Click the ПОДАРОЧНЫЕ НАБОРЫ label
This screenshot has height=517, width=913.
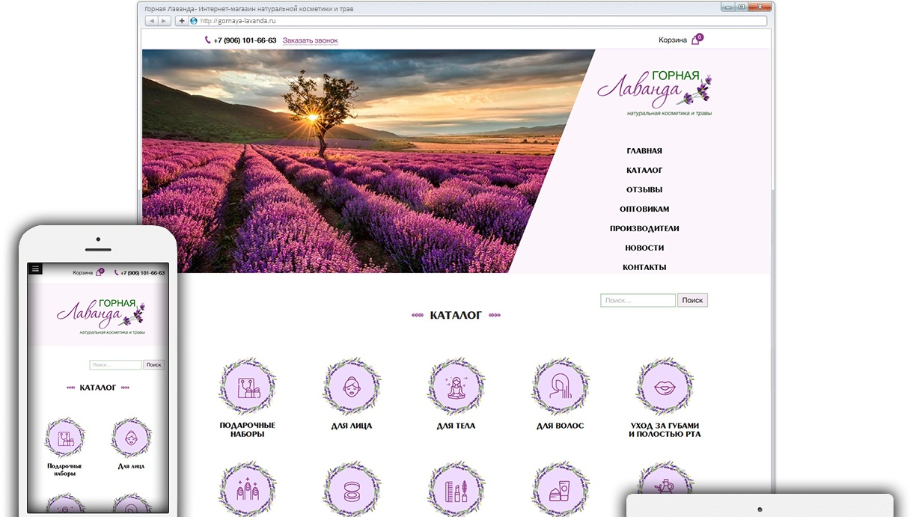[x=247, y=429]
